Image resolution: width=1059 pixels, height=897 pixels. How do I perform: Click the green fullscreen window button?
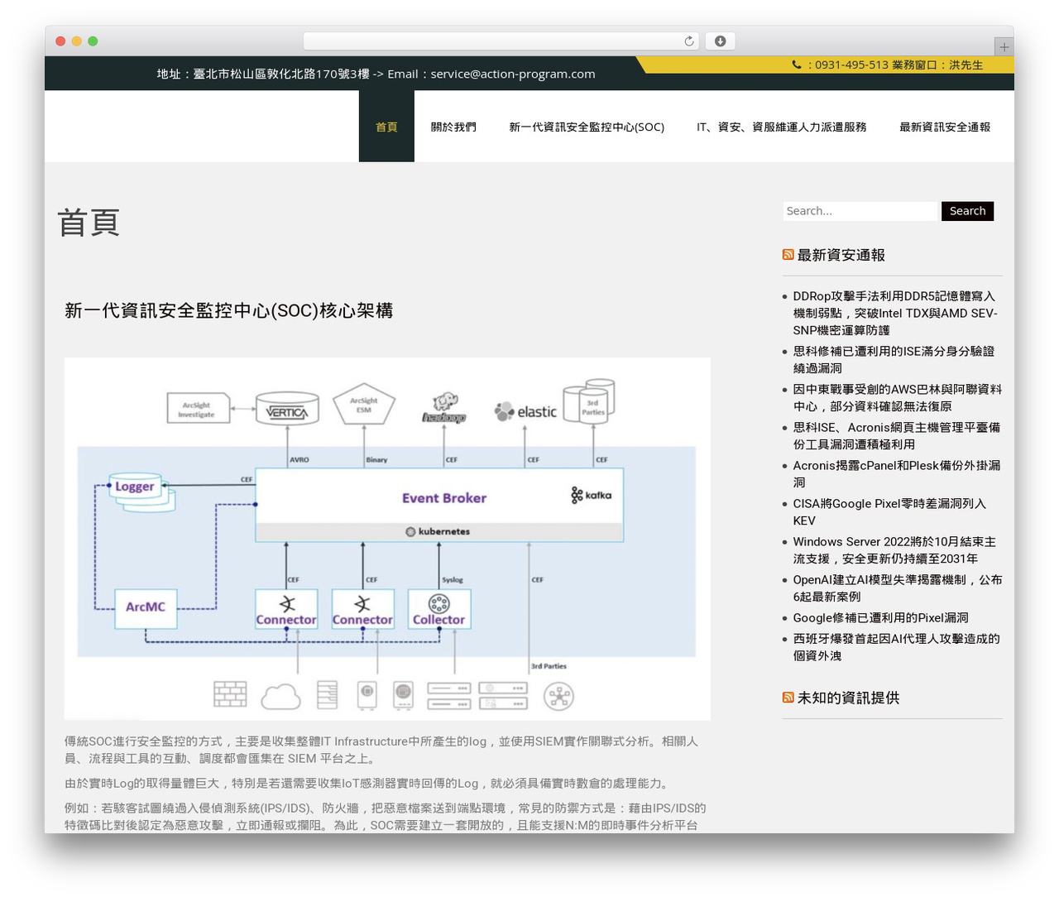(x=93, y=41)
